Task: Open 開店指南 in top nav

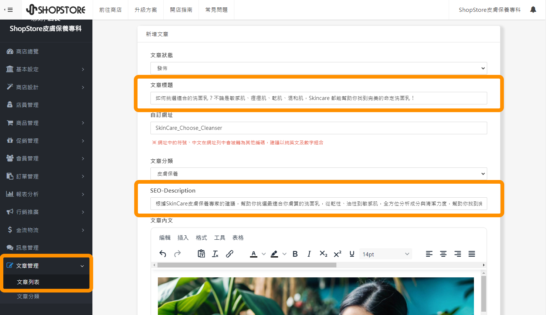Action: (x=181, y=10)
